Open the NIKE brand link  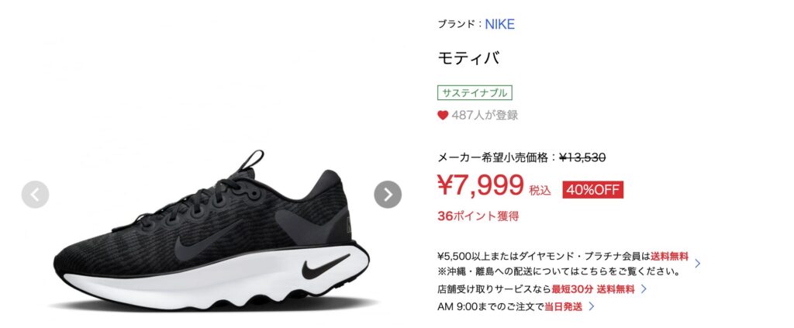coord(500,24)
